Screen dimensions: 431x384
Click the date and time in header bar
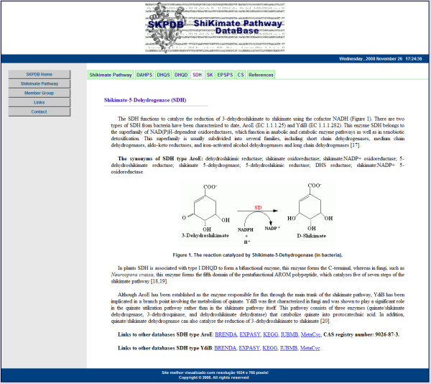point(381,58)
